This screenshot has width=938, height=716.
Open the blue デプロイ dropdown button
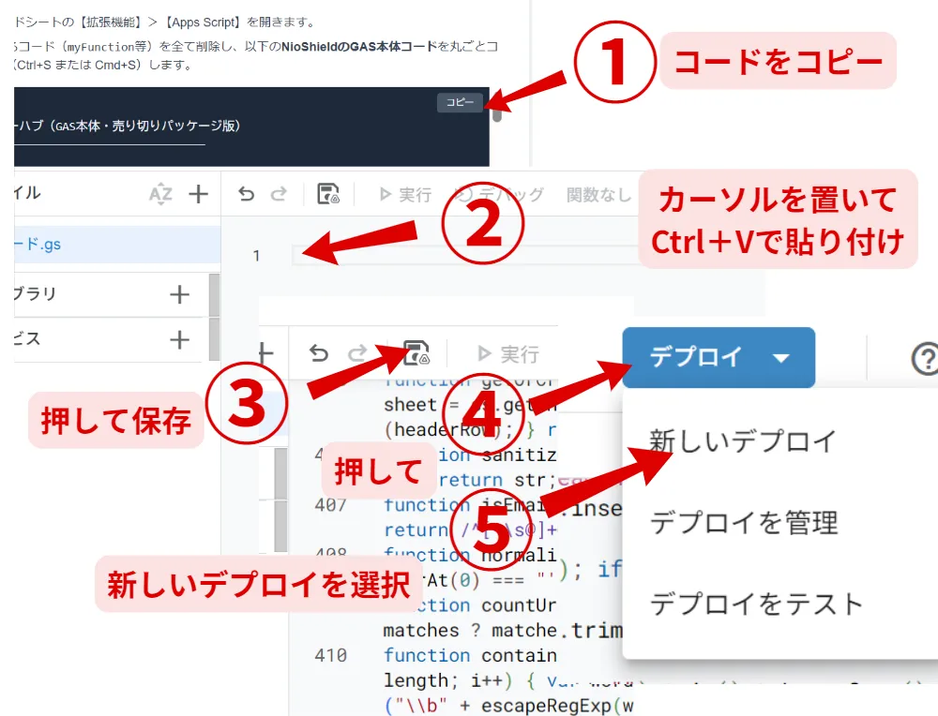click(x=719, y=357)
